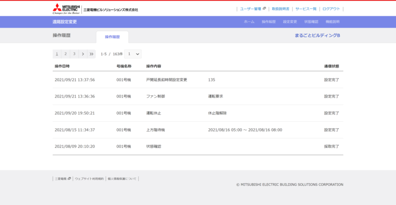Click the 1-5 / 163件 record count

coord(112,54)
